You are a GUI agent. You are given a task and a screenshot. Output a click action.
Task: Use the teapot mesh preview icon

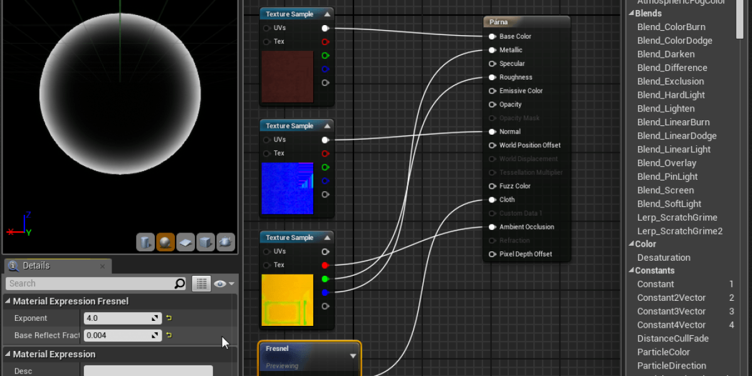coord(226,242)
